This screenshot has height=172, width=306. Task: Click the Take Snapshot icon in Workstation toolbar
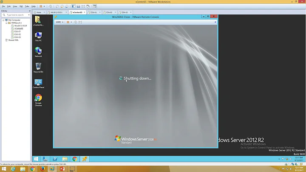point(57,6)
